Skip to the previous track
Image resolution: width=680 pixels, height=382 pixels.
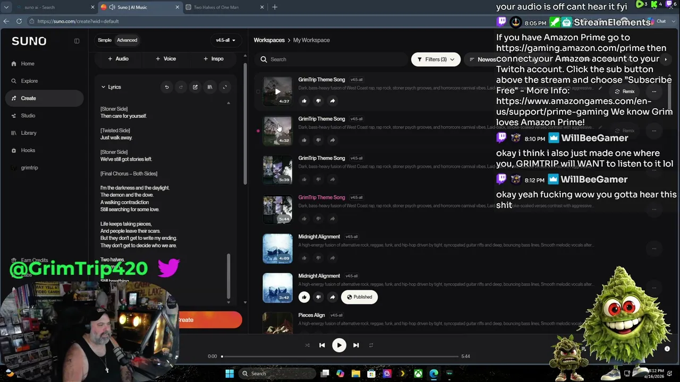(322, 345)
